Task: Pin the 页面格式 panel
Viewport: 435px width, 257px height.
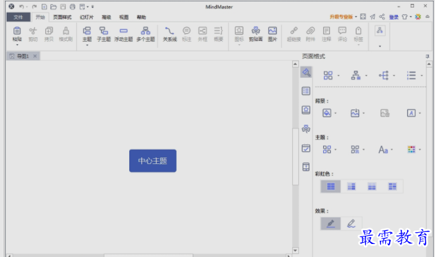Action: point(428,56)
